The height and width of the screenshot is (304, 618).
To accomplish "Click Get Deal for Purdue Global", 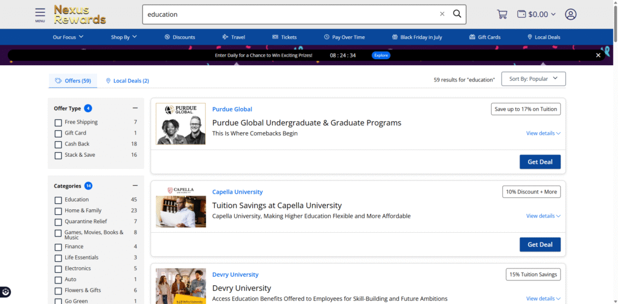I will coord(540,162).
